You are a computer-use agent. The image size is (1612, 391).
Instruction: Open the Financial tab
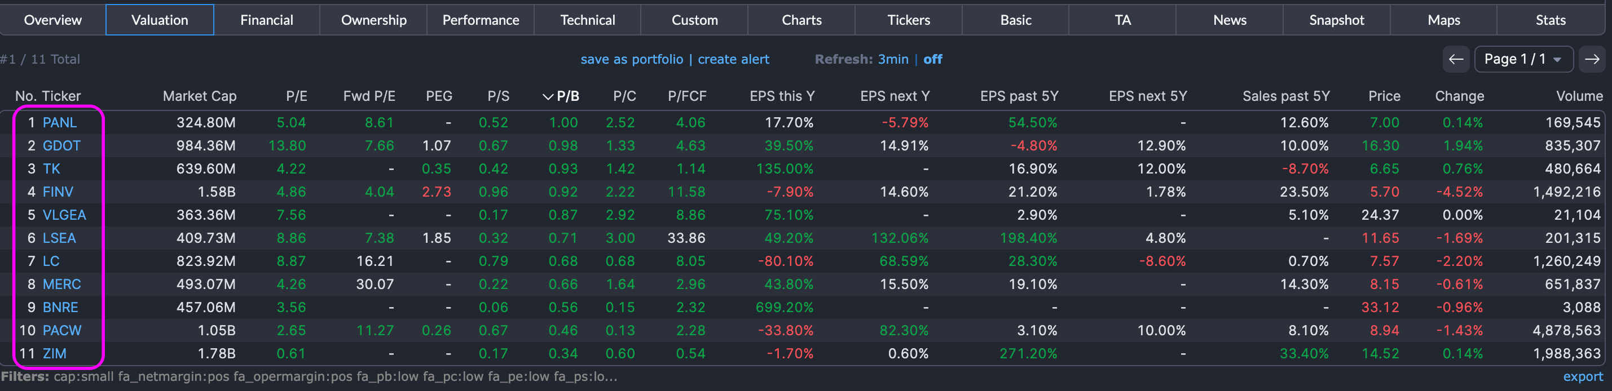coord(267,20)
